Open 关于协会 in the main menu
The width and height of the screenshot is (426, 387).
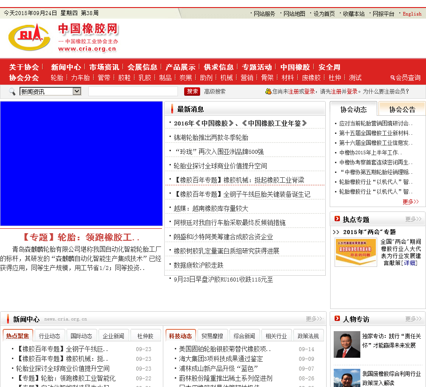click(24, 67)
